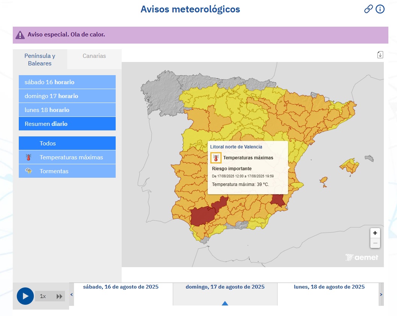Enable the Tormentas filter
397x316 pixels.
pyautogui.click(x=67, y=171)
